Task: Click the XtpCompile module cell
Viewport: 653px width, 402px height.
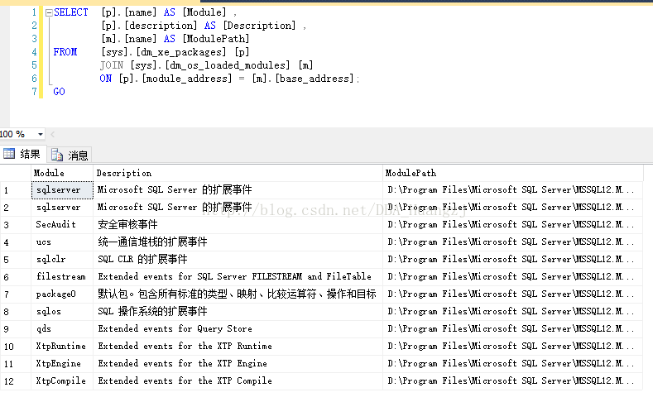Action: (62, 380)
